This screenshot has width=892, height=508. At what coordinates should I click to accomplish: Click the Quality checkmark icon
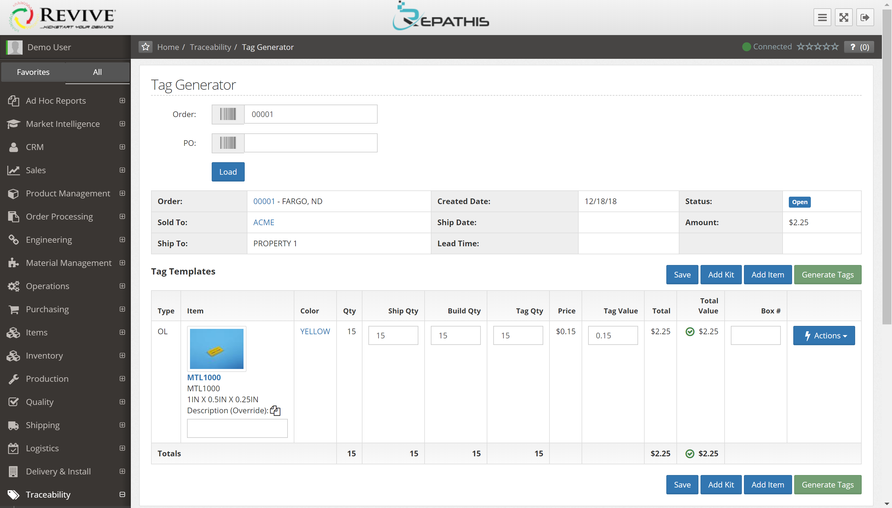click(13, 402)
